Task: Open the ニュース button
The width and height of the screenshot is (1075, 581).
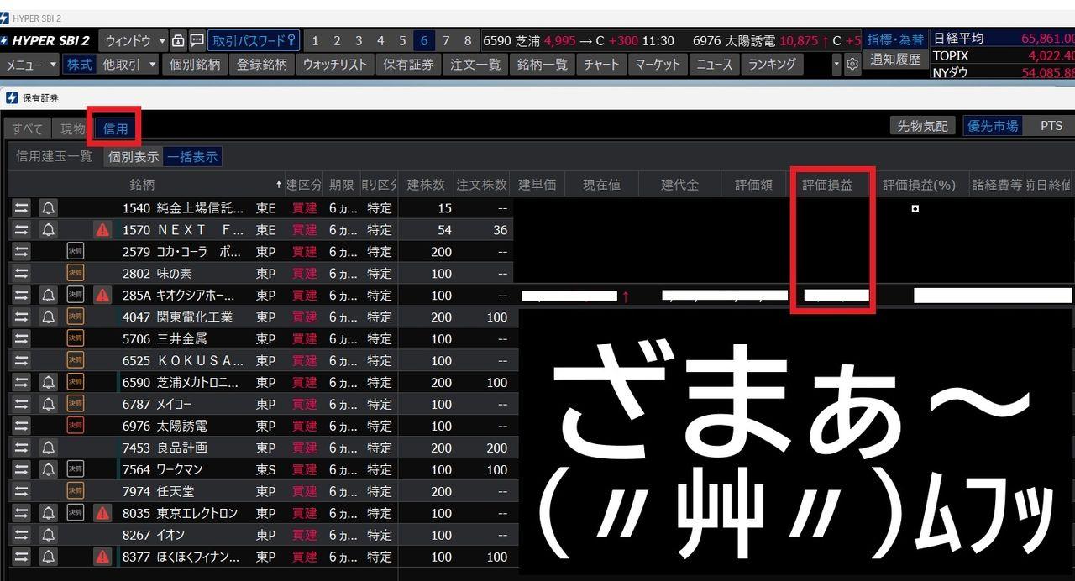Action: (714, 64)
